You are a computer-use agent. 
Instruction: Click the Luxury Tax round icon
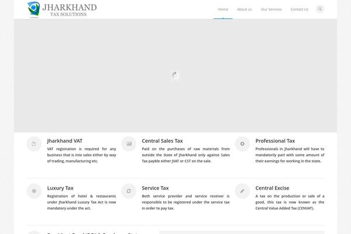(x=34, y=191)
